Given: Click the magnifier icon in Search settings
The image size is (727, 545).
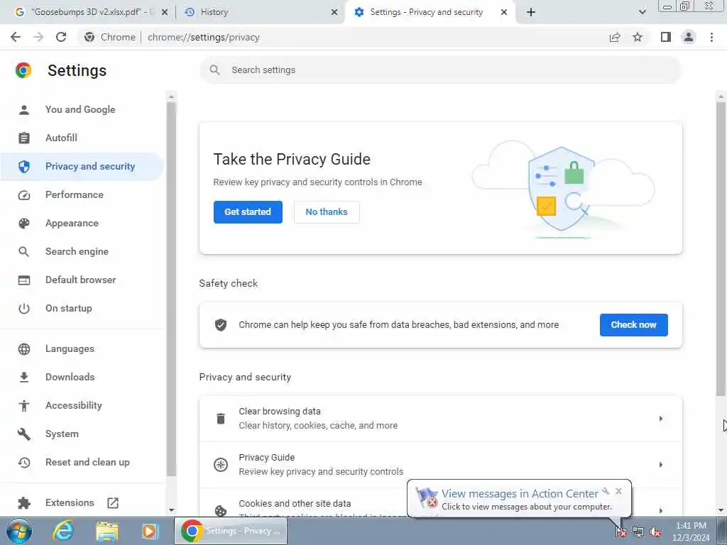Looking at the screenshot, I should [214, 70].
